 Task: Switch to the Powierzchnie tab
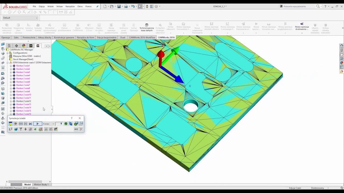[x=29, y=38]
